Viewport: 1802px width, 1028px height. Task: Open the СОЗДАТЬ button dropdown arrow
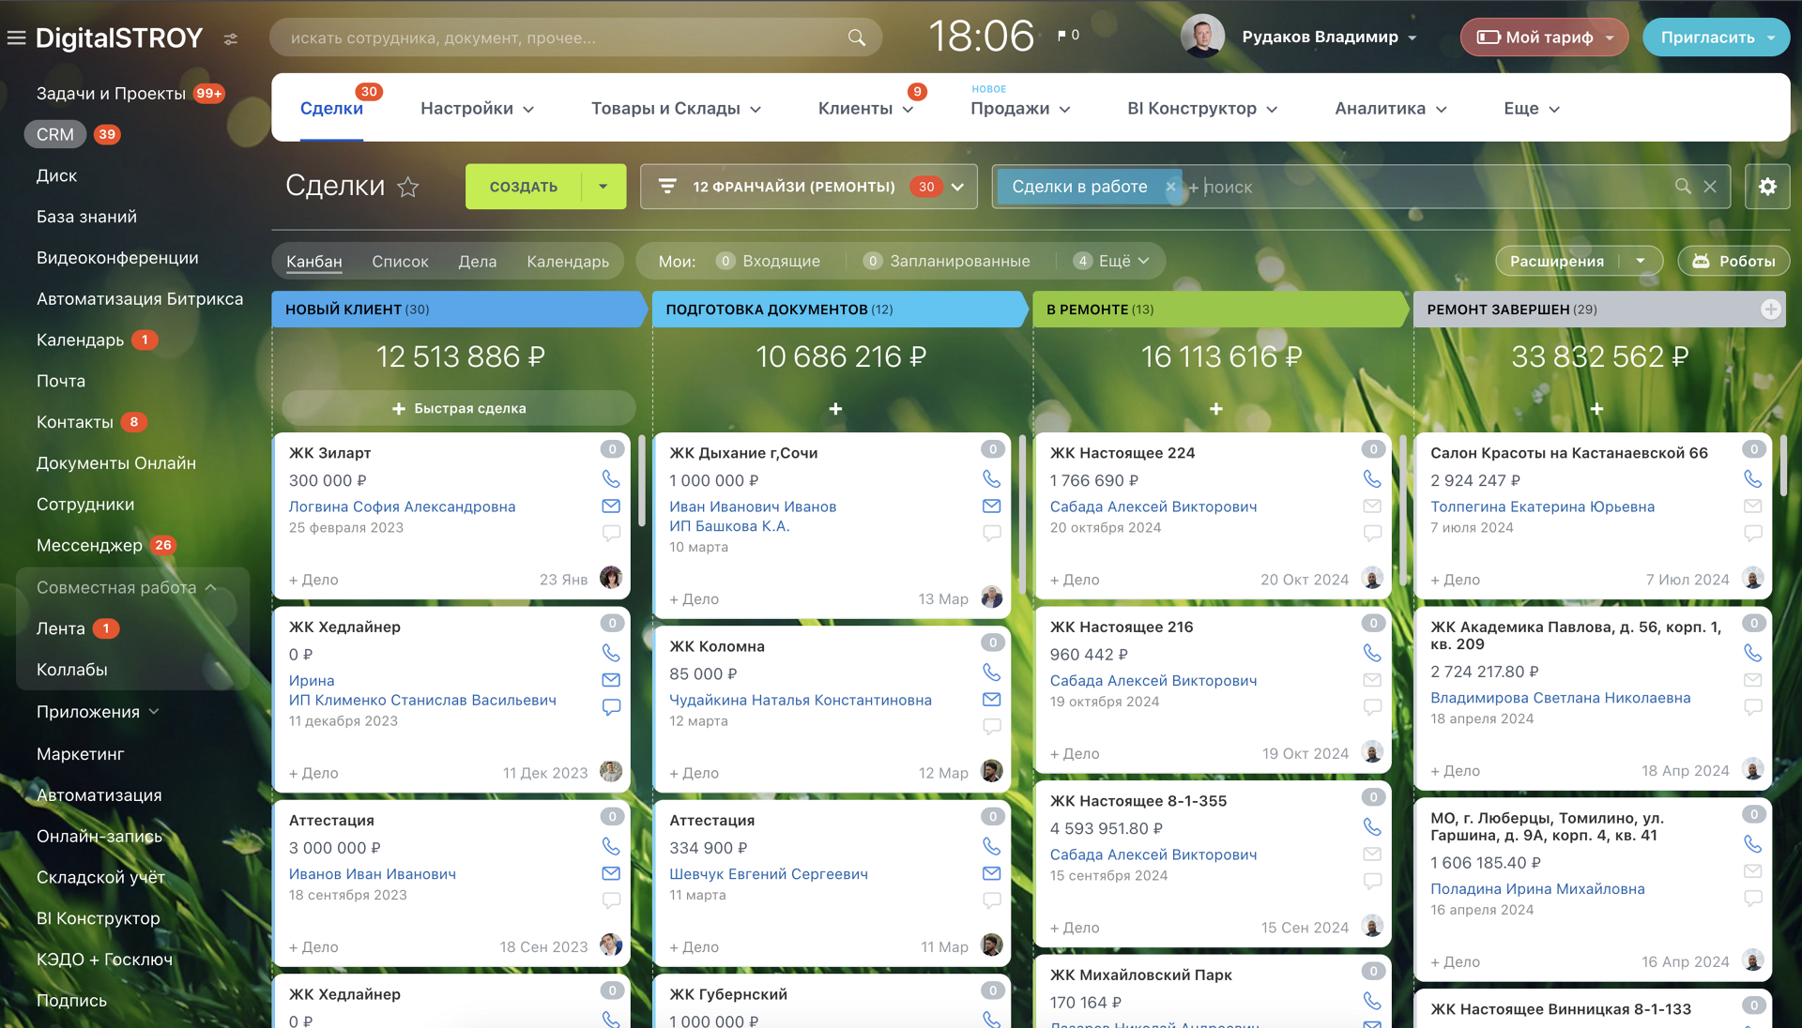coord(603,187)
